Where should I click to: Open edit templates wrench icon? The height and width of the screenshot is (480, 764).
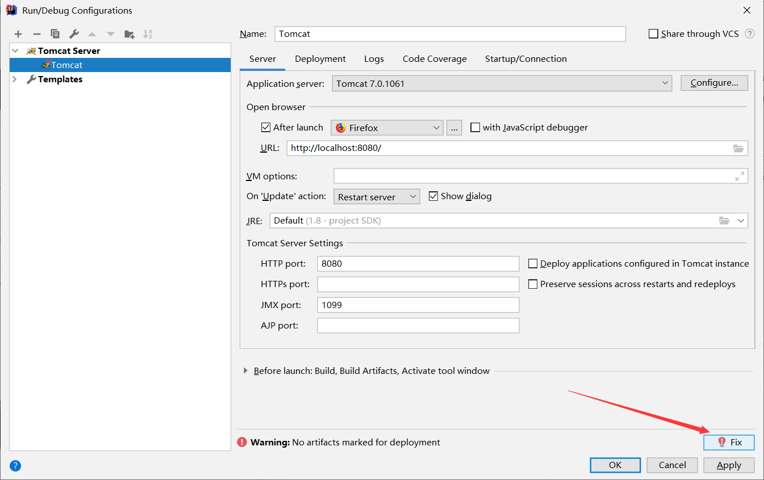[74, 34]
